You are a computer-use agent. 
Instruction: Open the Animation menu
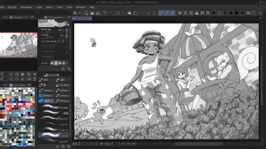point(26,7)
